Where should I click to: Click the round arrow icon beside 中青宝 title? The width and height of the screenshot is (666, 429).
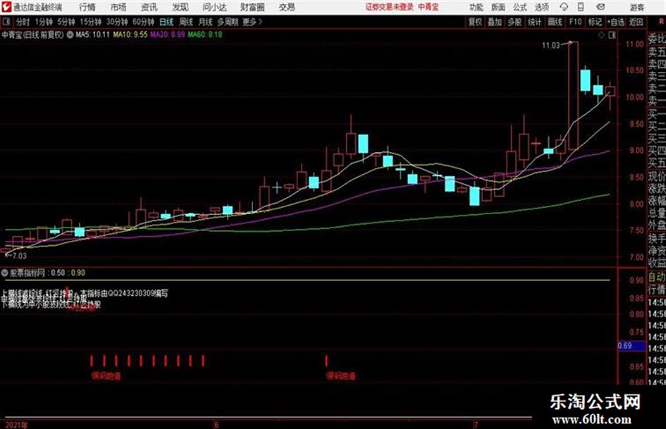(x=69, y=35)
